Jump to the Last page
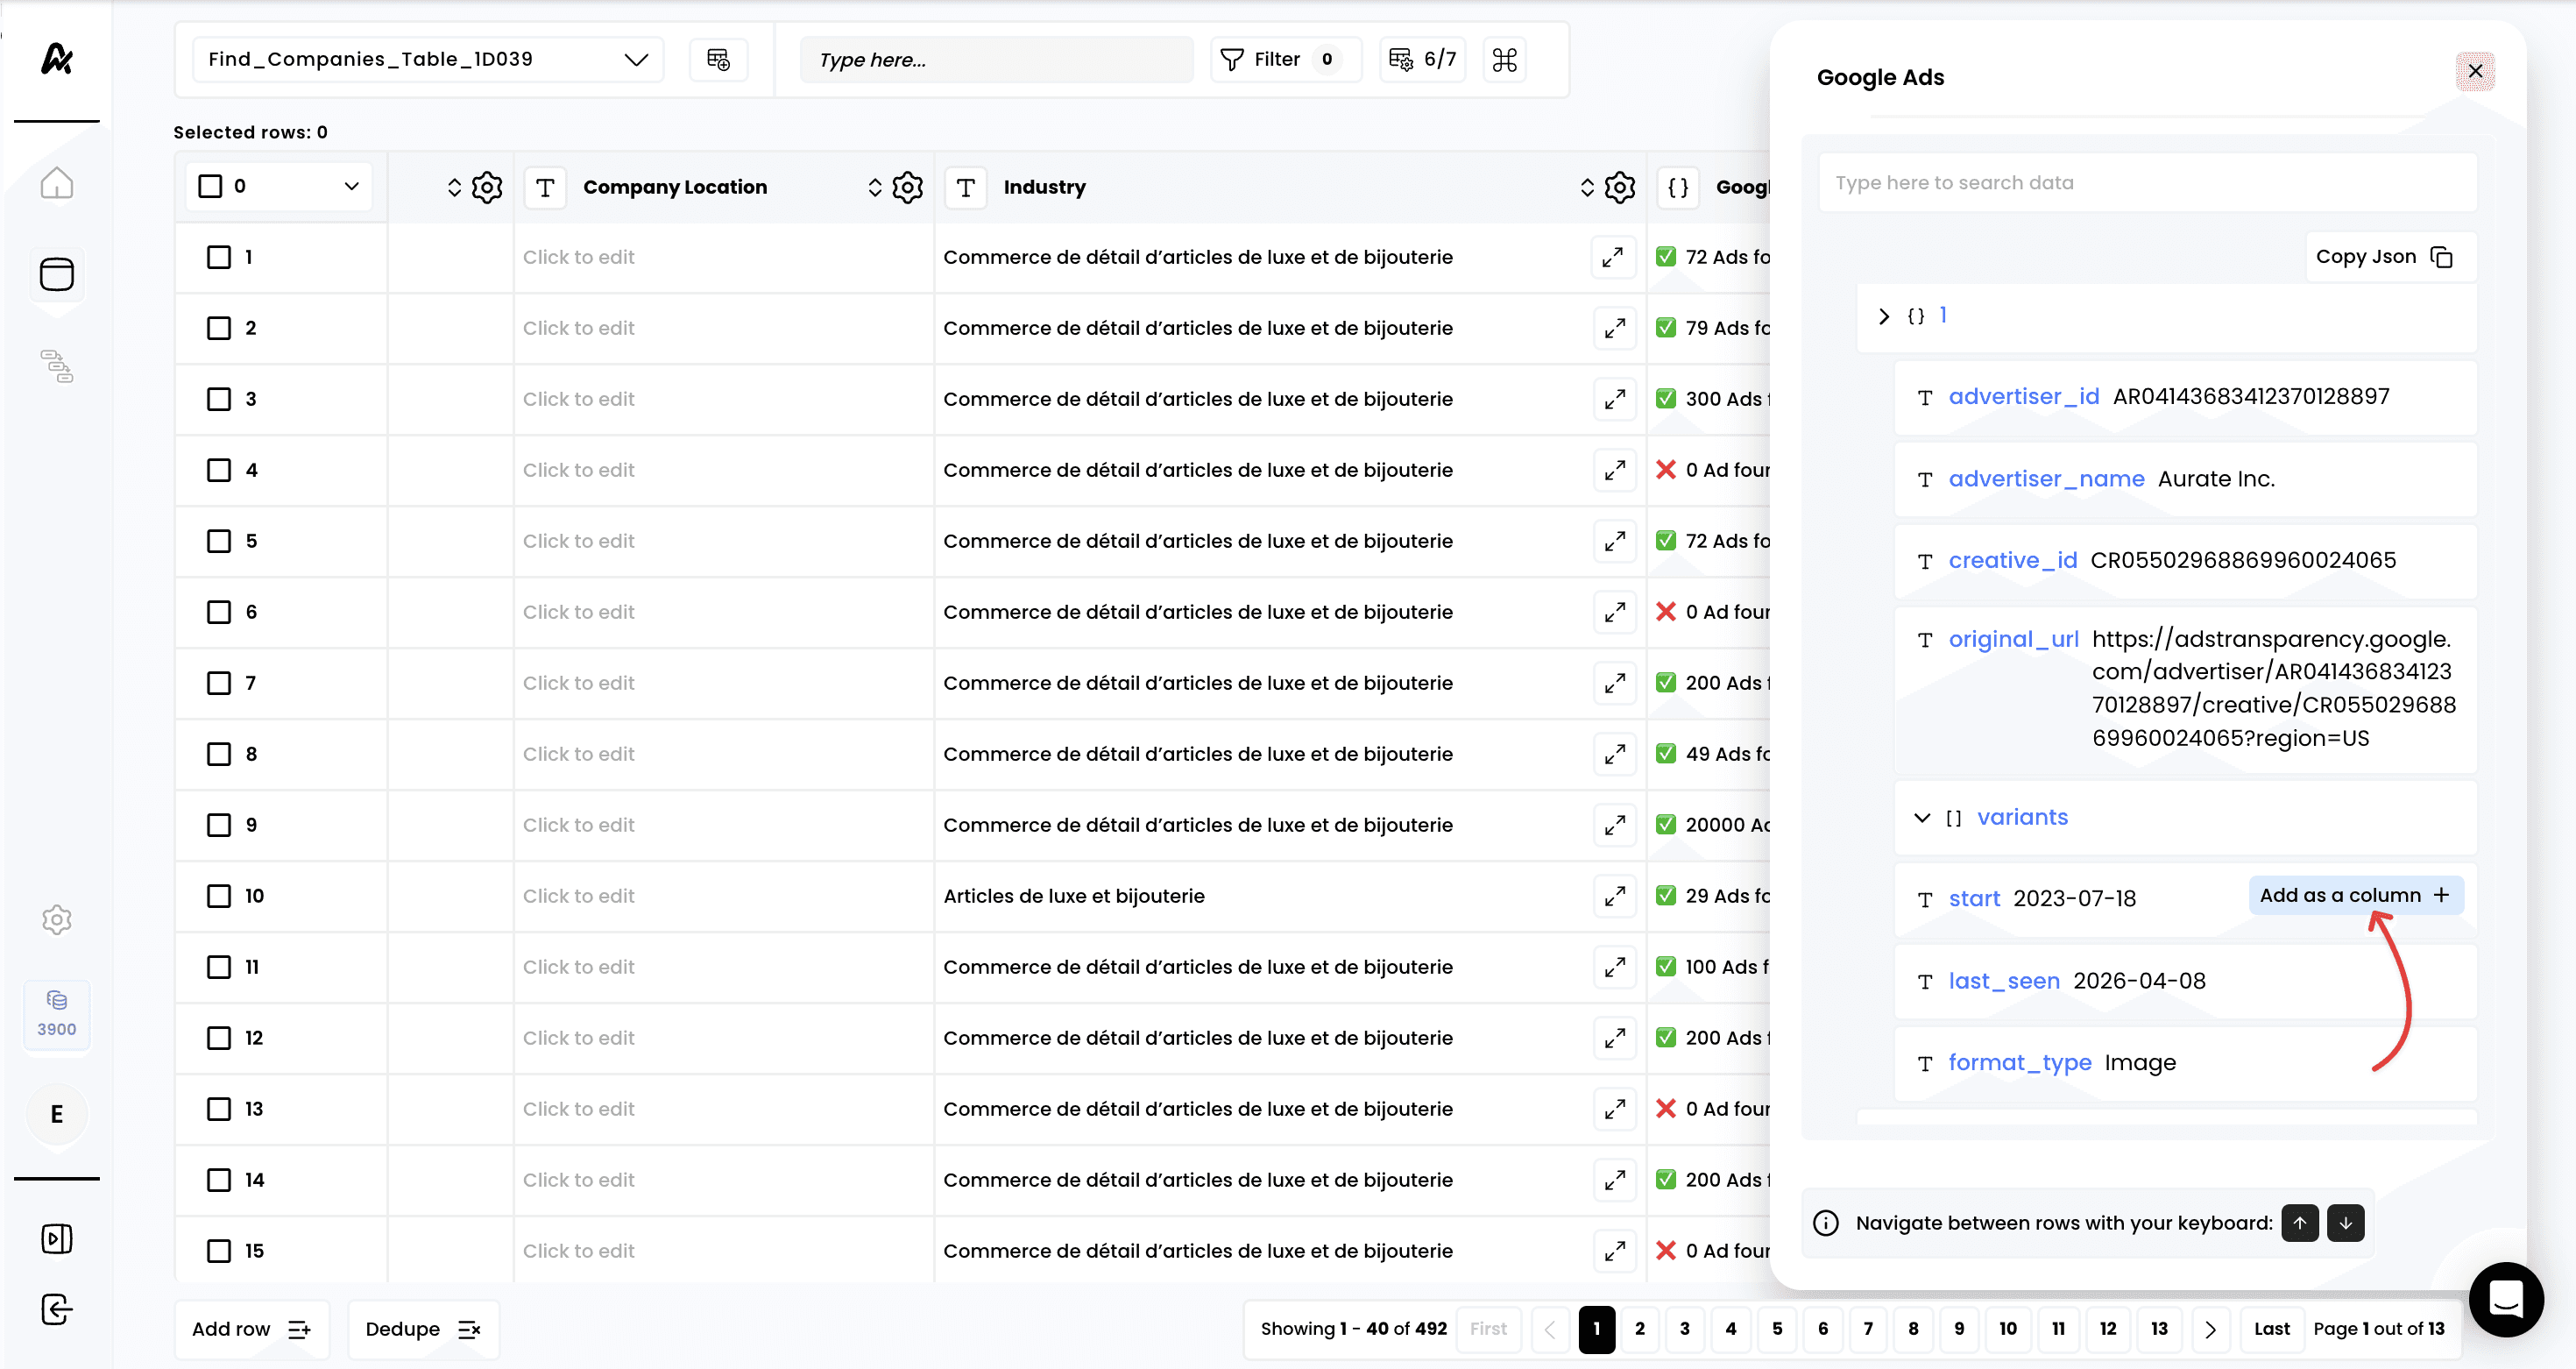Image resolution: width=2576 pixels, height=1369 pixels. [2271, 1329]
